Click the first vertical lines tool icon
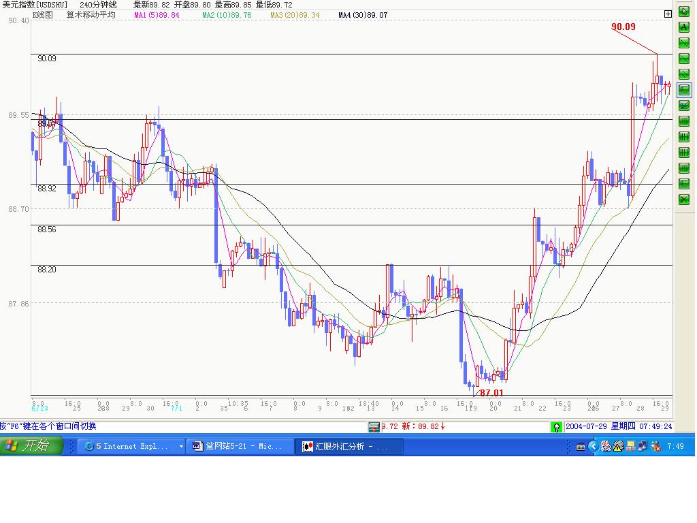The height and width of the screenshot is (523, 697). [x=684, y=121]
